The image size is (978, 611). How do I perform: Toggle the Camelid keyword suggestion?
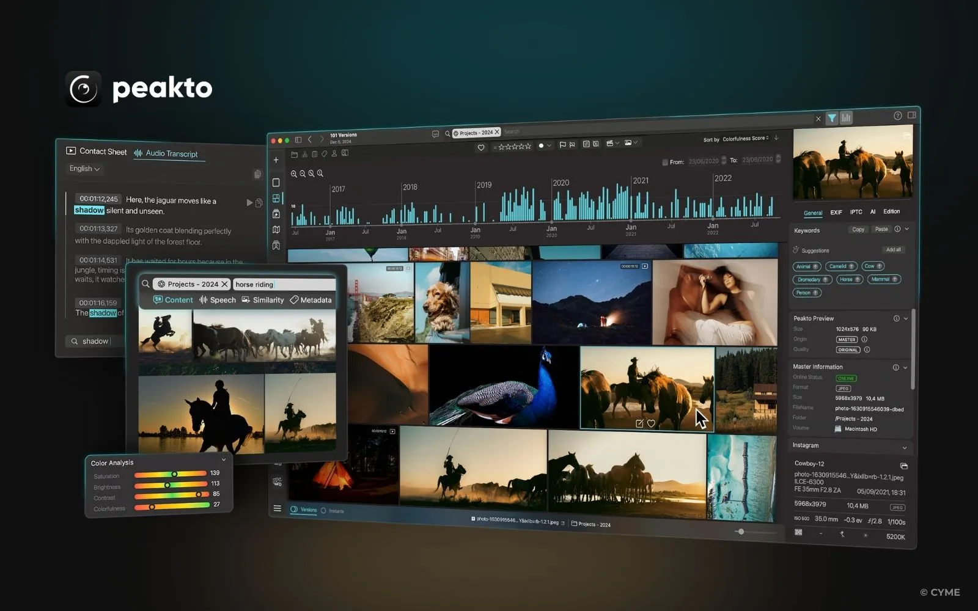point(841,266)
